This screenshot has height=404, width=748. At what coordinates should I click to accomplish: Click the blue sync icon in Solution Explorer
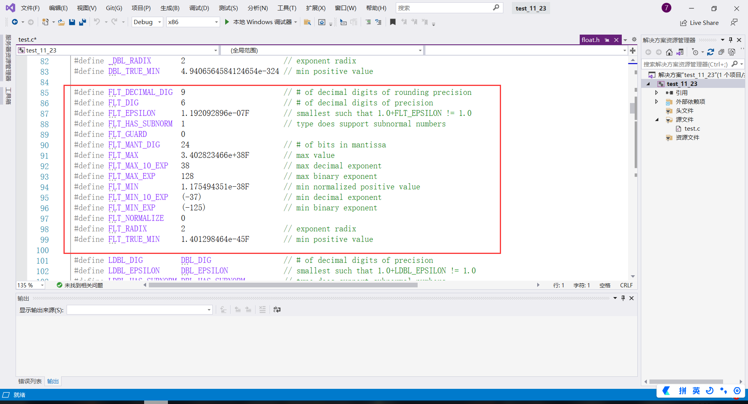711,52
